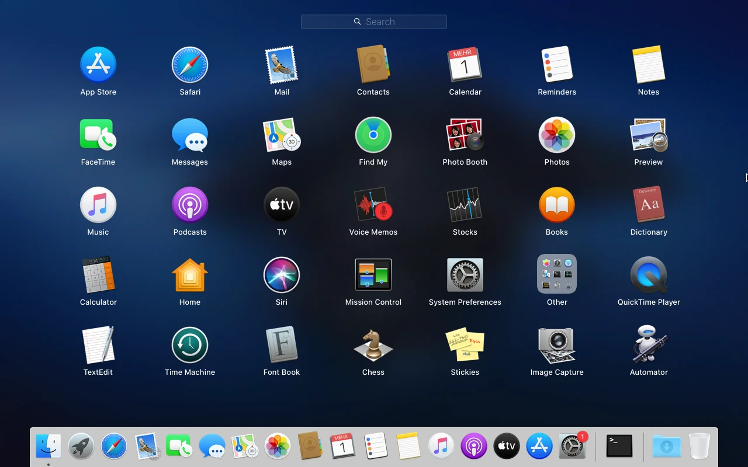This screenshot has width=748, height=467.
Task: Launch Image Capture
Action: (x=557, y=345)
